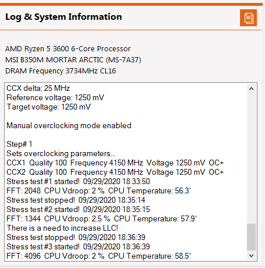The height and width of the screenshot is (268, 265).
Task: Click the Manual overclocking mode enabled line
Action: click(69, 126)
